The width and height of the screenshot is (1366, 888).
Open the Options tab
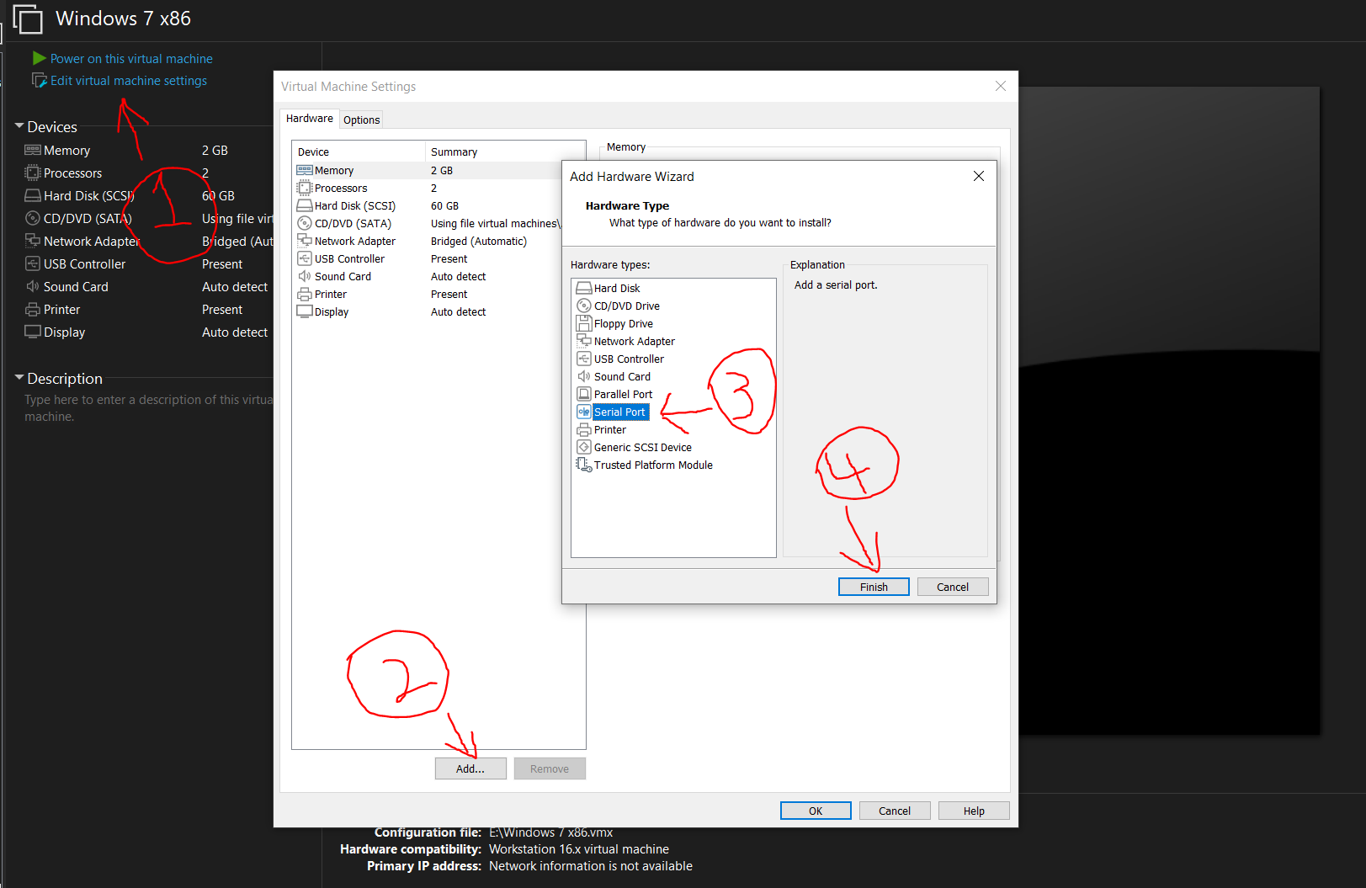tap(362, 120)
